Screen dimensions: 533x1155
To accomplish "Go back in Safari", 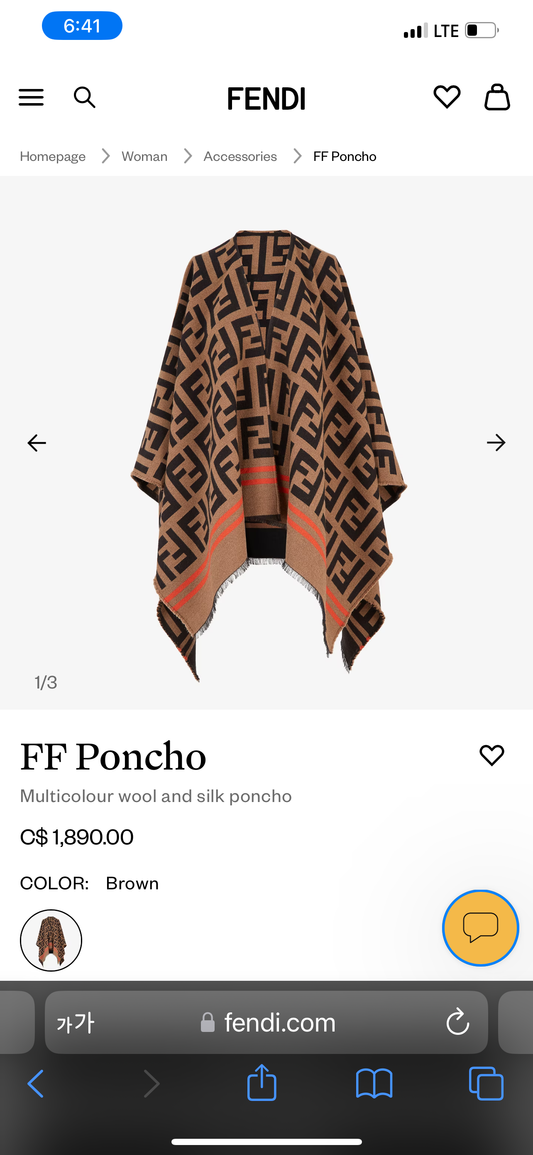I will point(36,1083).
